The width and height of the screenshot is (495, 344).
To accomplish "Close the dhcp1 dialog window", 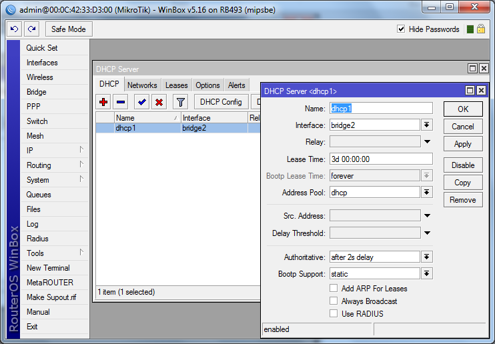I will tap(481, 91).
